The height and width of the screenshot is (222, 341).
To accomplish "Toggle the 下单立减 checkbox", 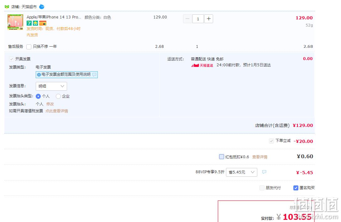I will tap(271, 141).
